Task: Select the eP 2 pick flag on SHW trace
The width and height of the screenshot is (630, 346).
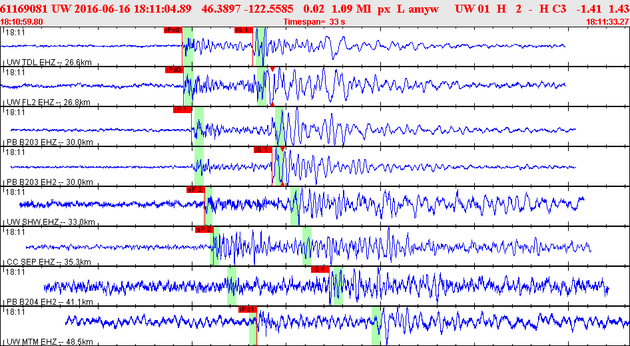Action: point(195,190)
